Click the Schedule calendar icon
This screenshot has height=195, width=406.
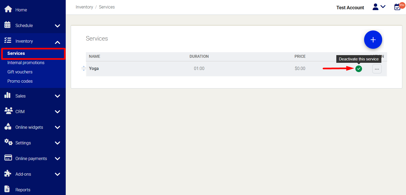[x=7, y=25]
